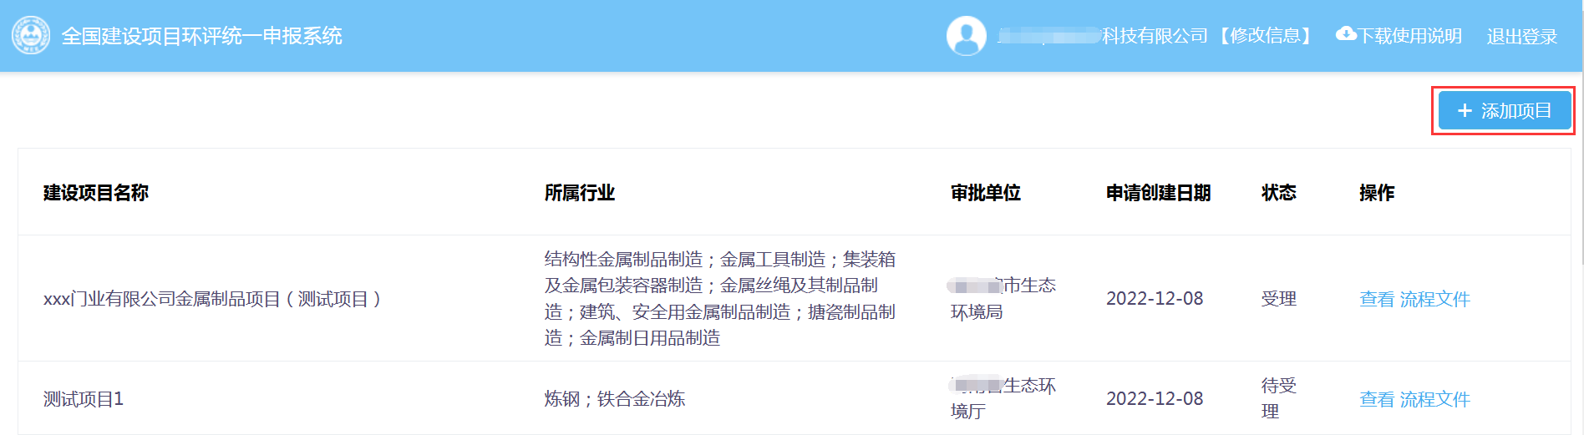
Task: Click the 炼钢；铁合金冶炼 industry cell
Action: (614, 399)
